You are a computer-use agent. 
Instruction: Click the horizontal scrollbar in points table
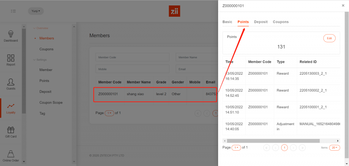[x=273, y=141]
